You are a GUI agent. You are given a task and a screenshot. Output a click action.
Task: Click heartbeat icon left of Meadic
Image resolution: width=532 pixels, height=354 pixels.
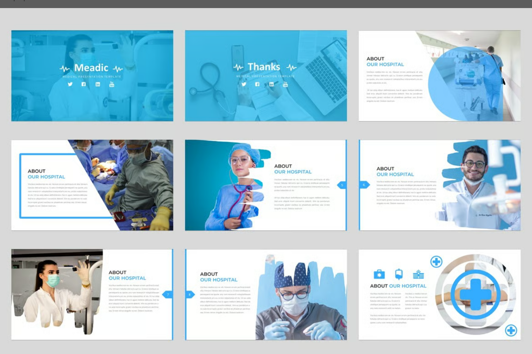click(x=65, y=68)
